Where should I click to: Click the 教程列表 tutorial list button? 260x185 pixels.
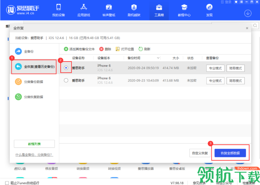[34, 144]
